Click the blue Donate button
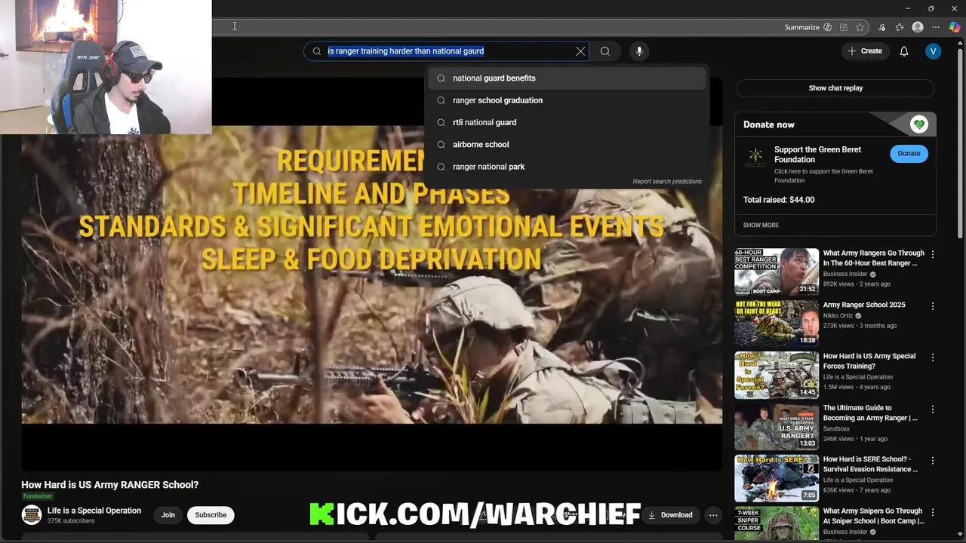966x543 pixels. point(909,154)
